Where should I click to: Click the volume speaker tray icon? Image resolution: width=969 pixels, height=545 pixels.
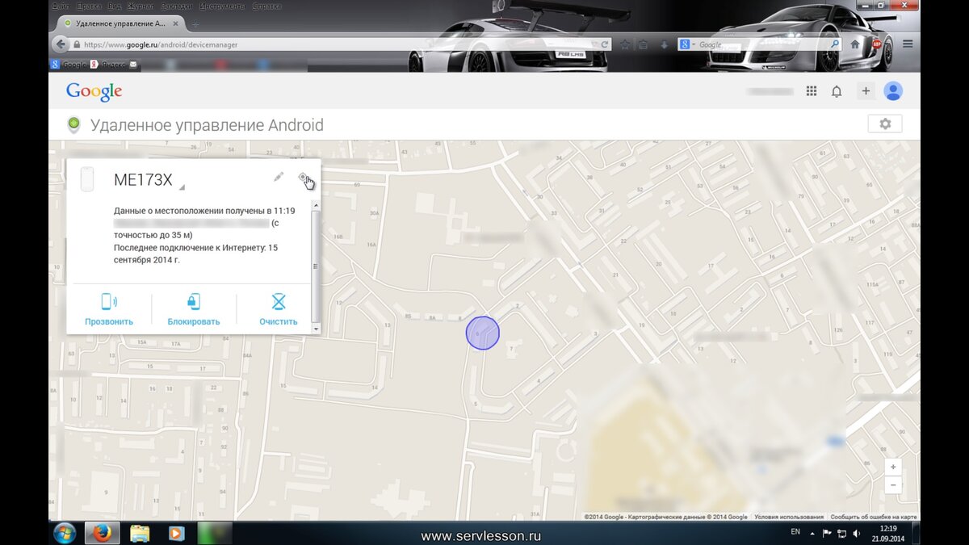click(855, 533)
